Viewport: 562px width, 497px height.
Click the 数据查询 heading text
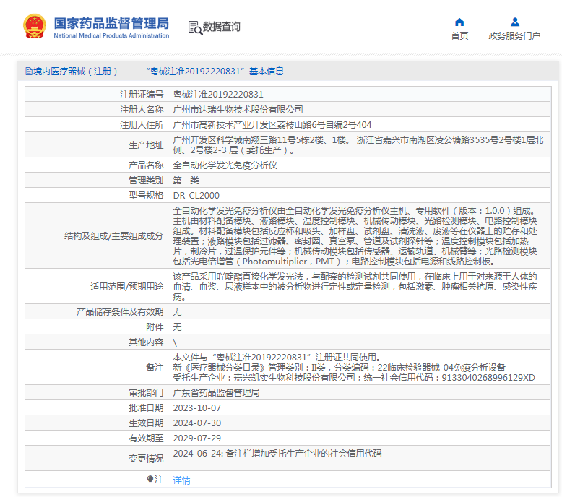222,27
